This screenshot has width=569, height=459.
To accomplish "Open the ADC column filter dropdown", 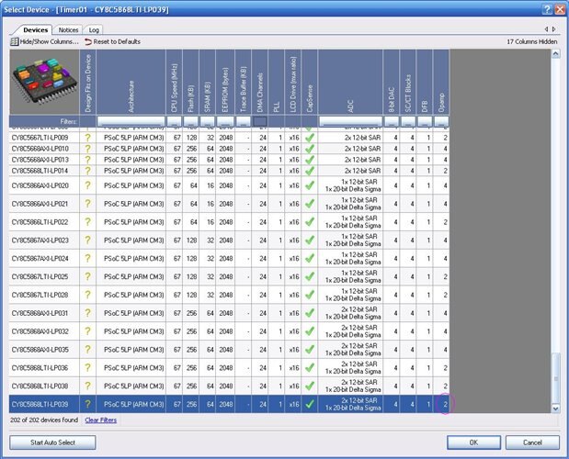I will [x=350, y=121].
